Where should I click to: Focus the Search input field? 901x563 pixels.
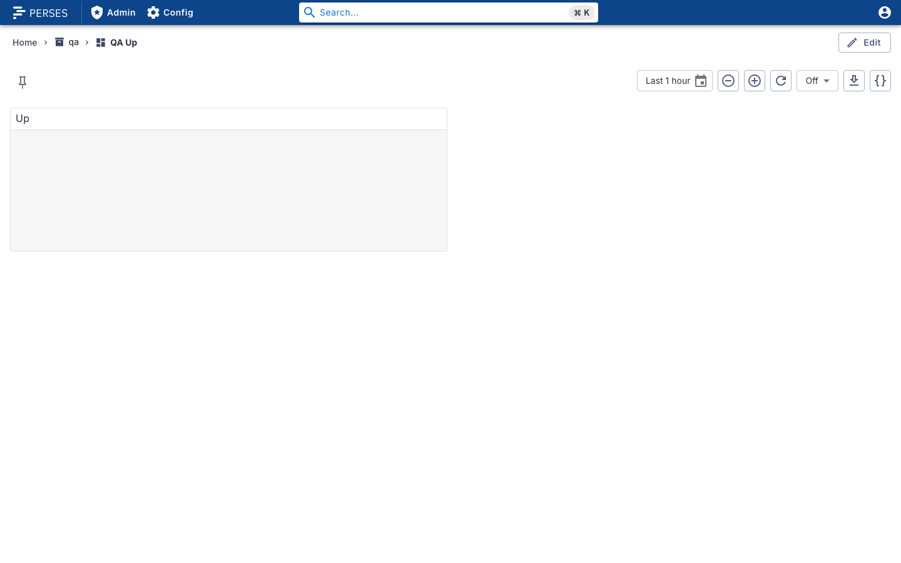pyautogui.click(x=448, y=13)
